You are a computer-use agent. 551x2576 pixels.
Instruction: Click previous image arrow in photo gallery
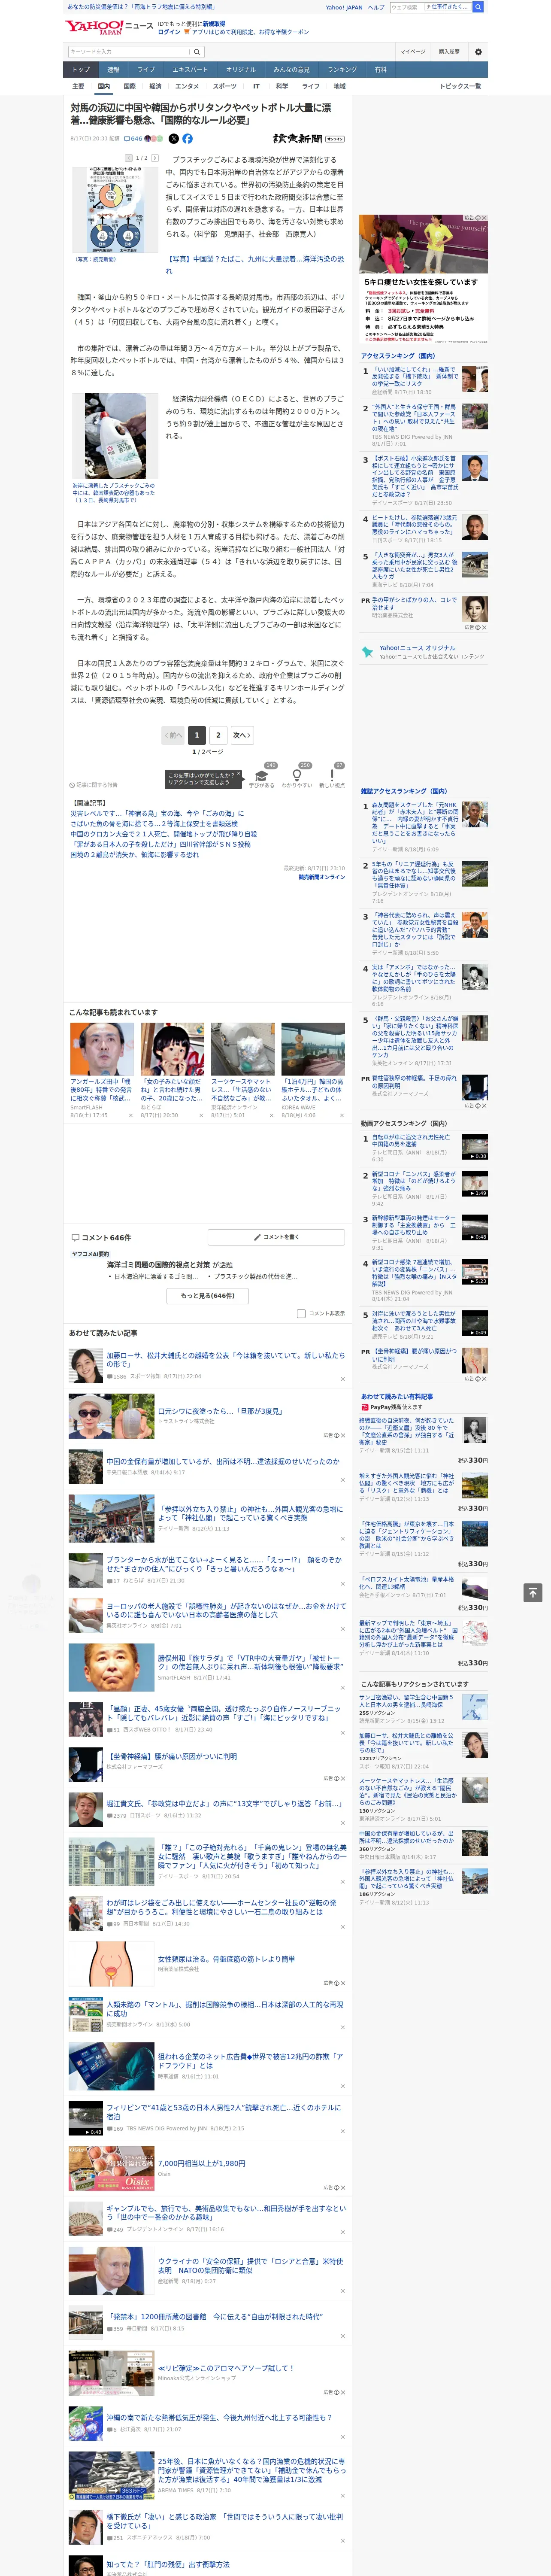[130, 158]
